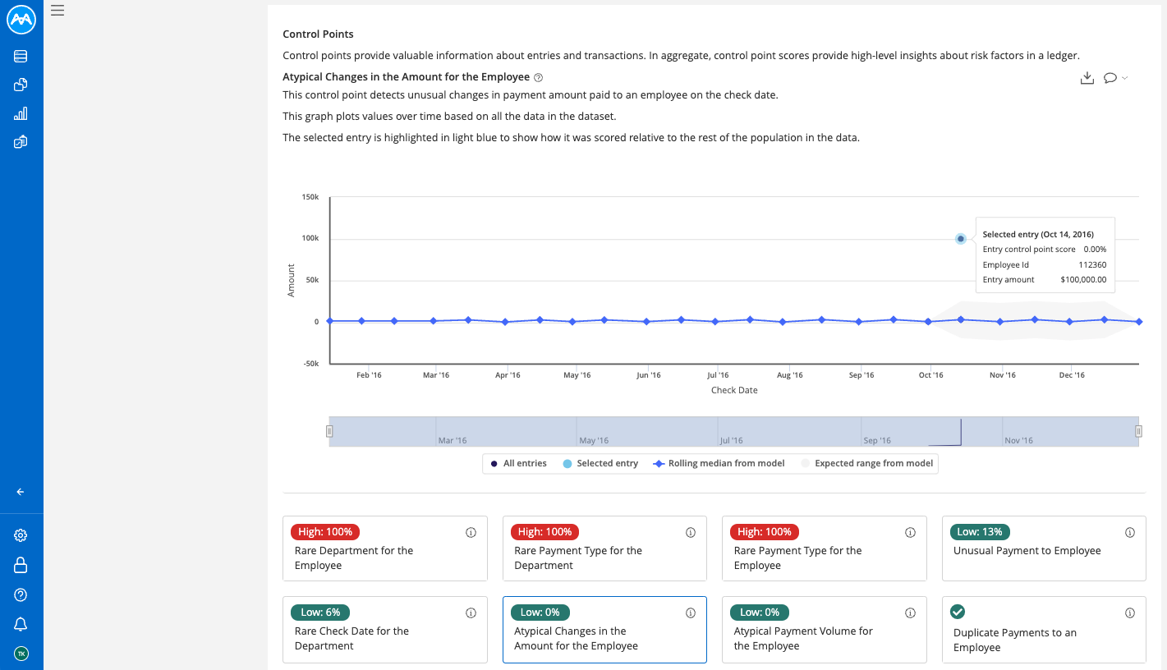
Task: Toggle the Rolling median from model legend item
Action: click(x=718, y=463)
